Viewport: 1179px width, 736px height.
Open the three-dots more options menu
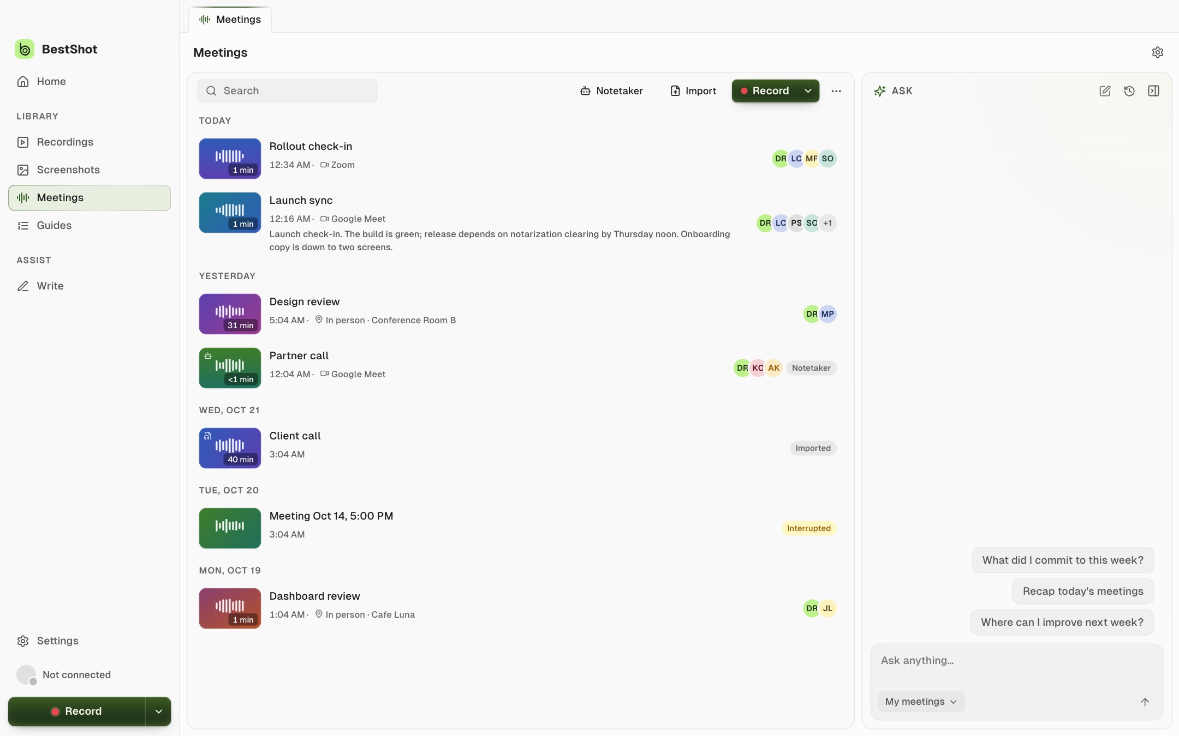click(836, 91)
